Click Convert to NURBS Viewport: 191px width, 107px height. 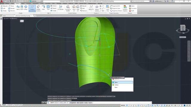68,8
